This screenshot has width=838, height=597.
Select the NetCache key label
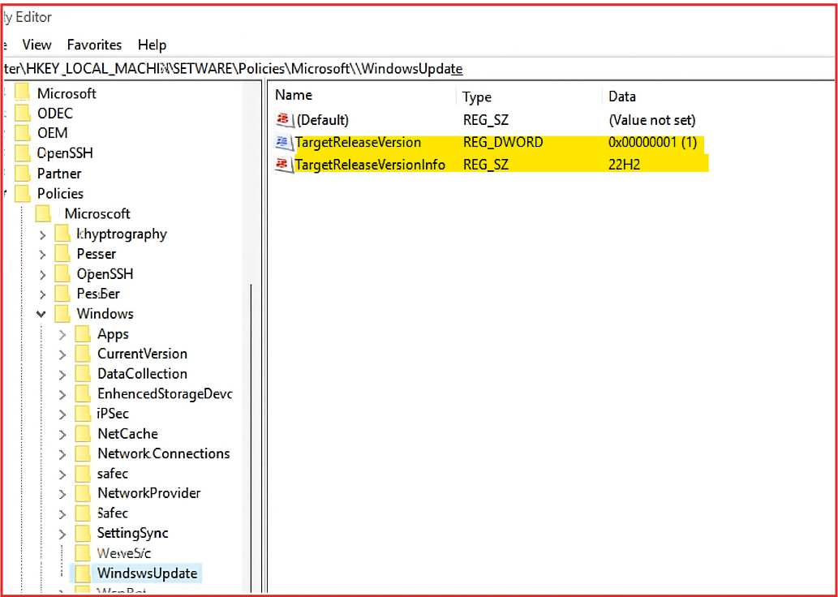coord(127,434)
